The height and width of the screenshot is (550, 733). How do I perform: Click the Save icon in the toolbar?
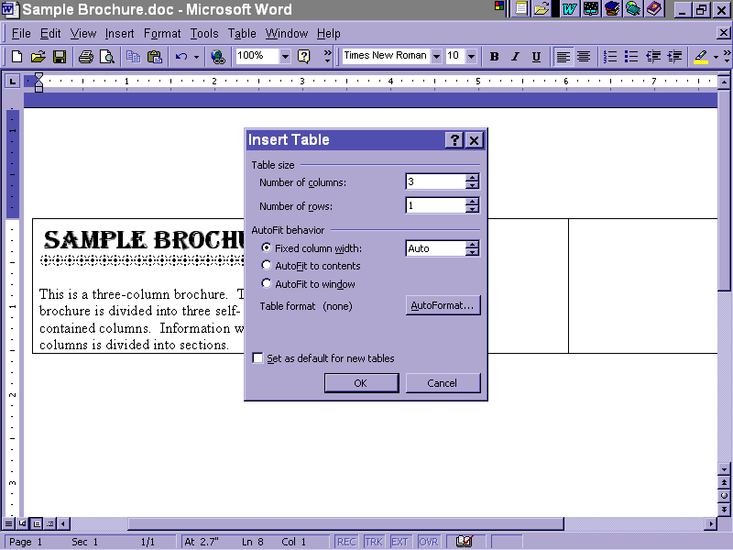(x=60, y=57)
